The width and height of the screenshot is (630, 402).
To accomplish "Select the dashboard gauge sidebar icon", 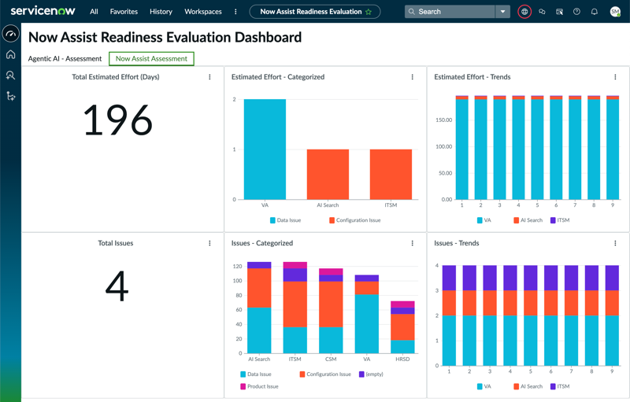I will click(x=11, y=33).
